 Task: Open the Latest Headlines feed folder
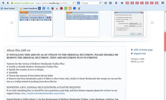[29, 8]
